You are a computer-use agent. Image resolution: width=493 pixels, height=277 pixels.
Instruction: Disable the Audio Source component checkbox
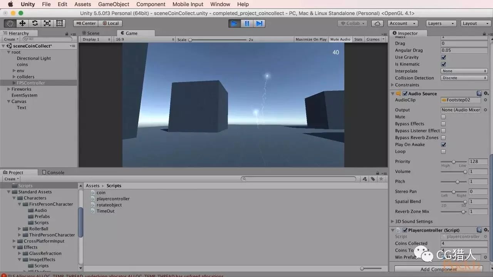[405, 93]
